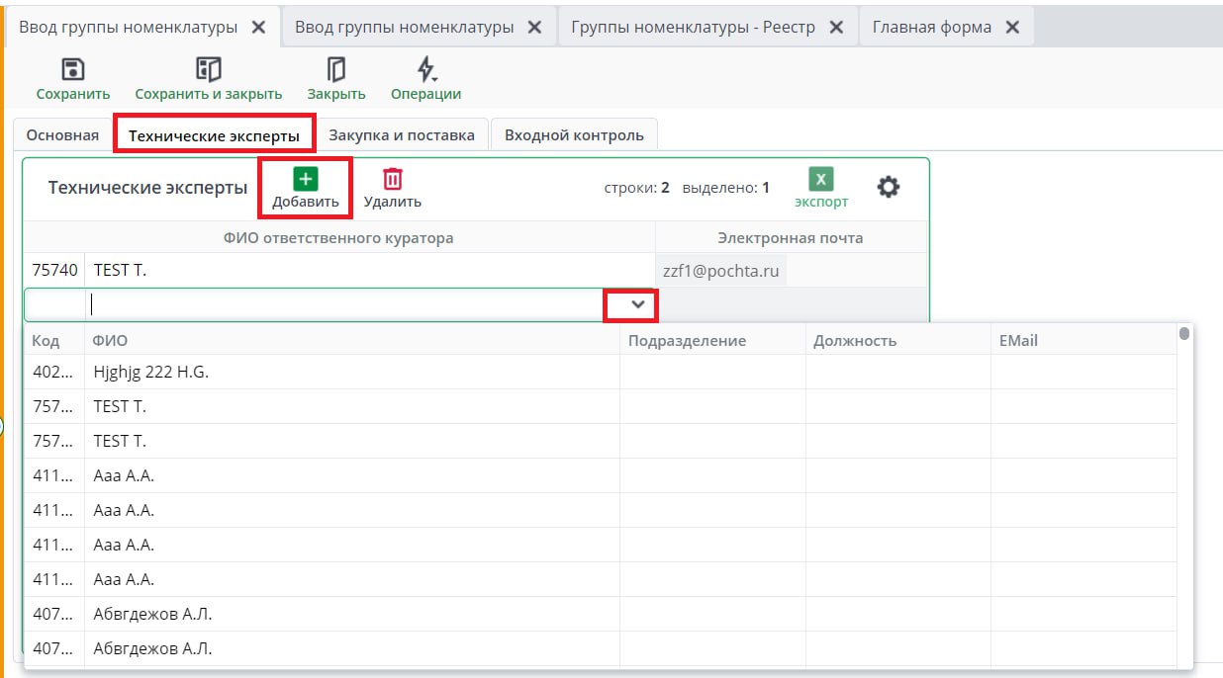The width and height of the screenshot is (1223, 678).
Task: Export table via the Excel экспорт icon
Action: (x=821, y=179)
